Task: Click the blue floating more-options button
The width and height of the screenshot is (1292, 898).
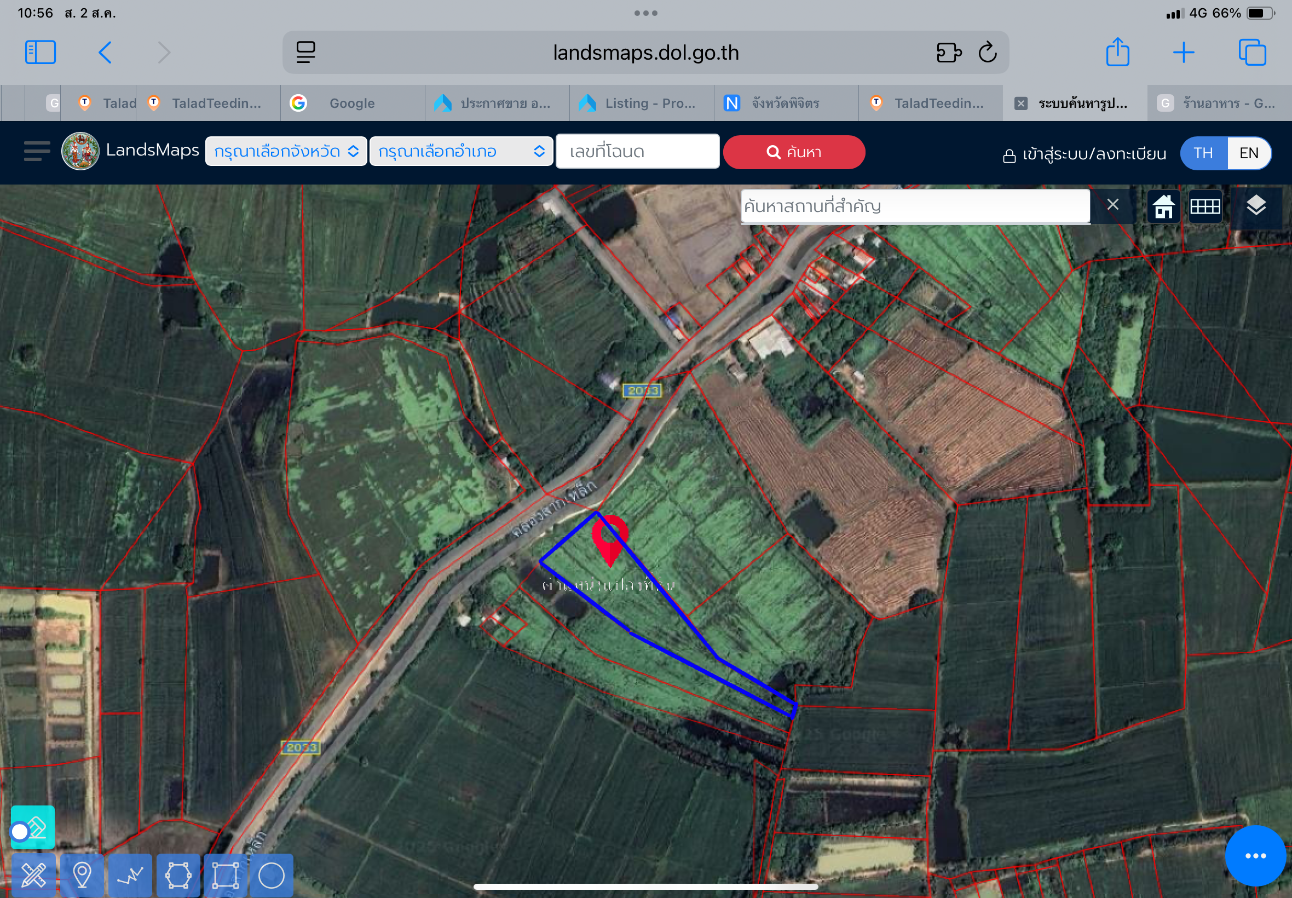Action: 1255,856
